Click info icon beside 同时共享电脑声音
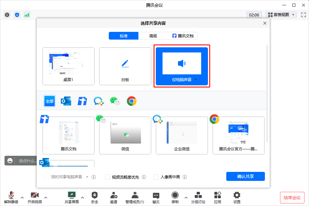 coord(94,177)
